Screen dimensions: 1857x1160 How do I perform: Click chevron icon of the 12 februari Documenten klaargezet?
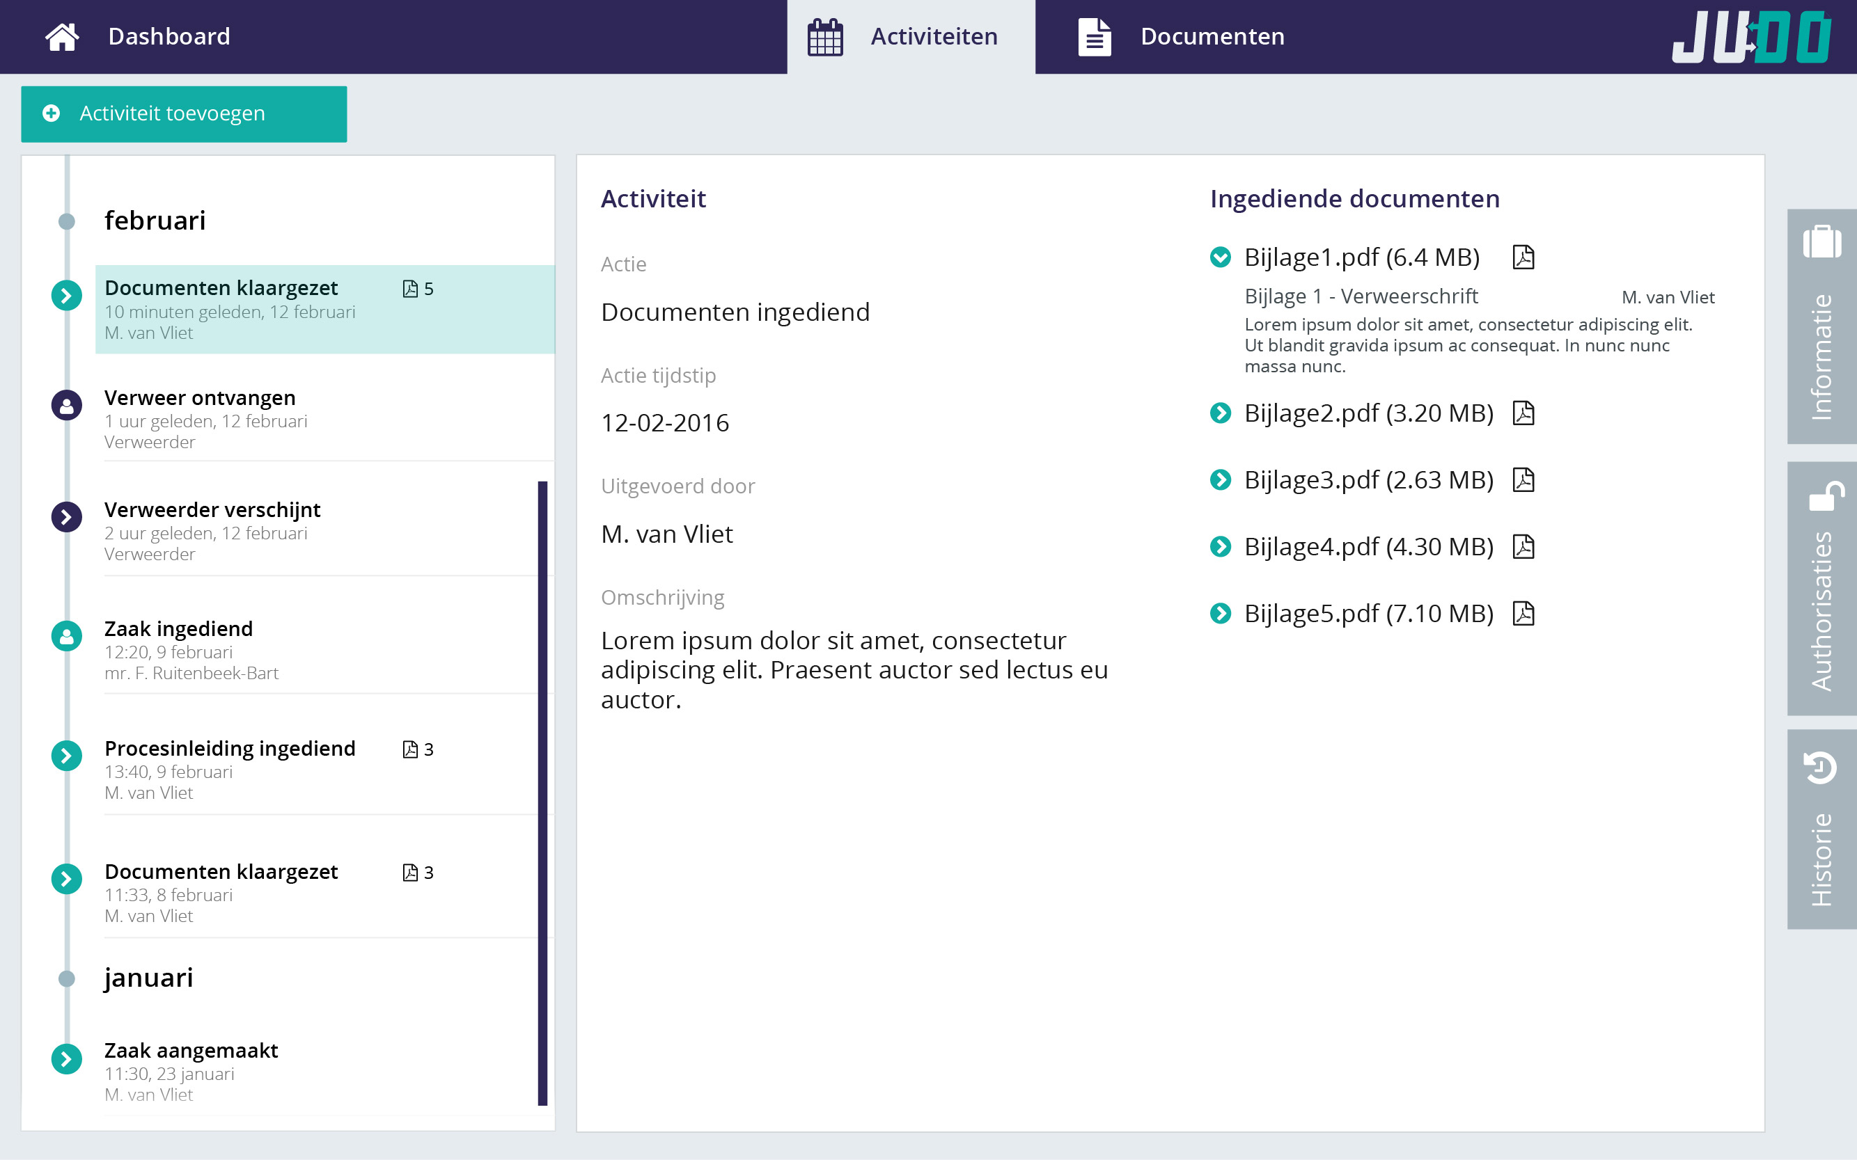click(67, 295)
